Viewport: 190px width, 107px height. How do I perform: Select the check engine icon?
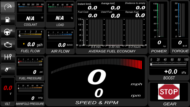point(8,44)
